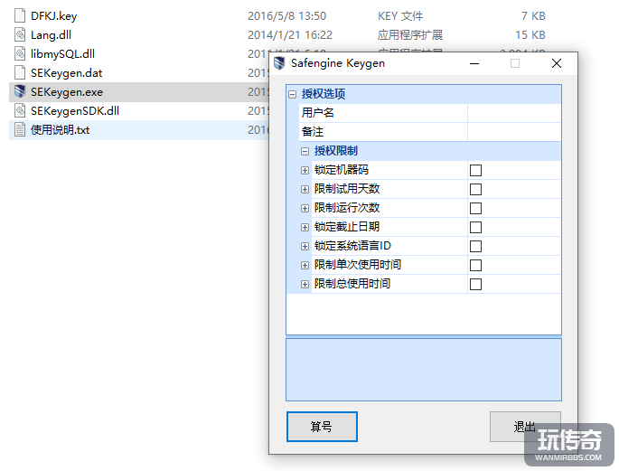Click the 退出 button
This screenshot has height=471, width=619.
point(525,427)
